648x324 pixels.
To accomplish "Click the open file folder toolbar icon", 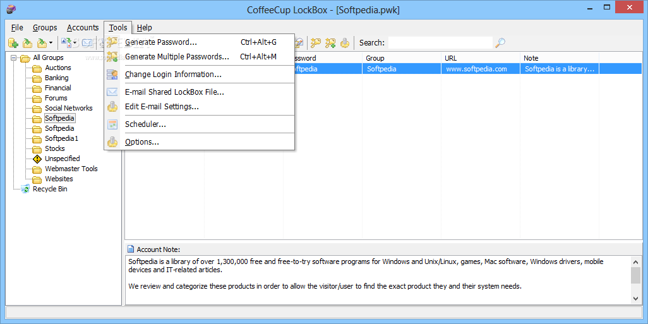I will pos(27,42).
